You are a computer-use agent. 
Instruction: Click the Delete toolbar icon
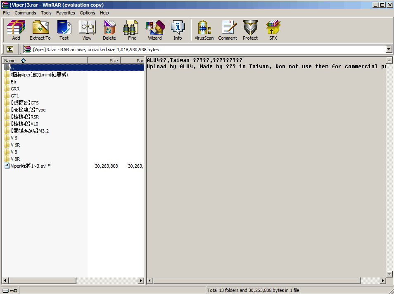109,30
